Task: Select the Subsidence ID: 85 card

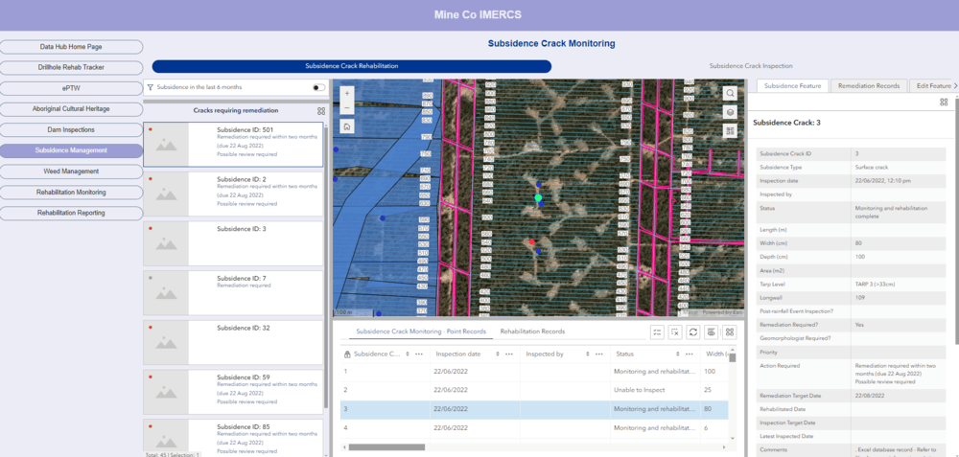Action: (233, 436)
